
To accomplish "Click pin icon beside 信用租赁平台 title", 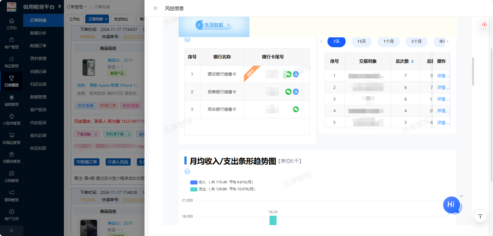I will click(60, 7).
